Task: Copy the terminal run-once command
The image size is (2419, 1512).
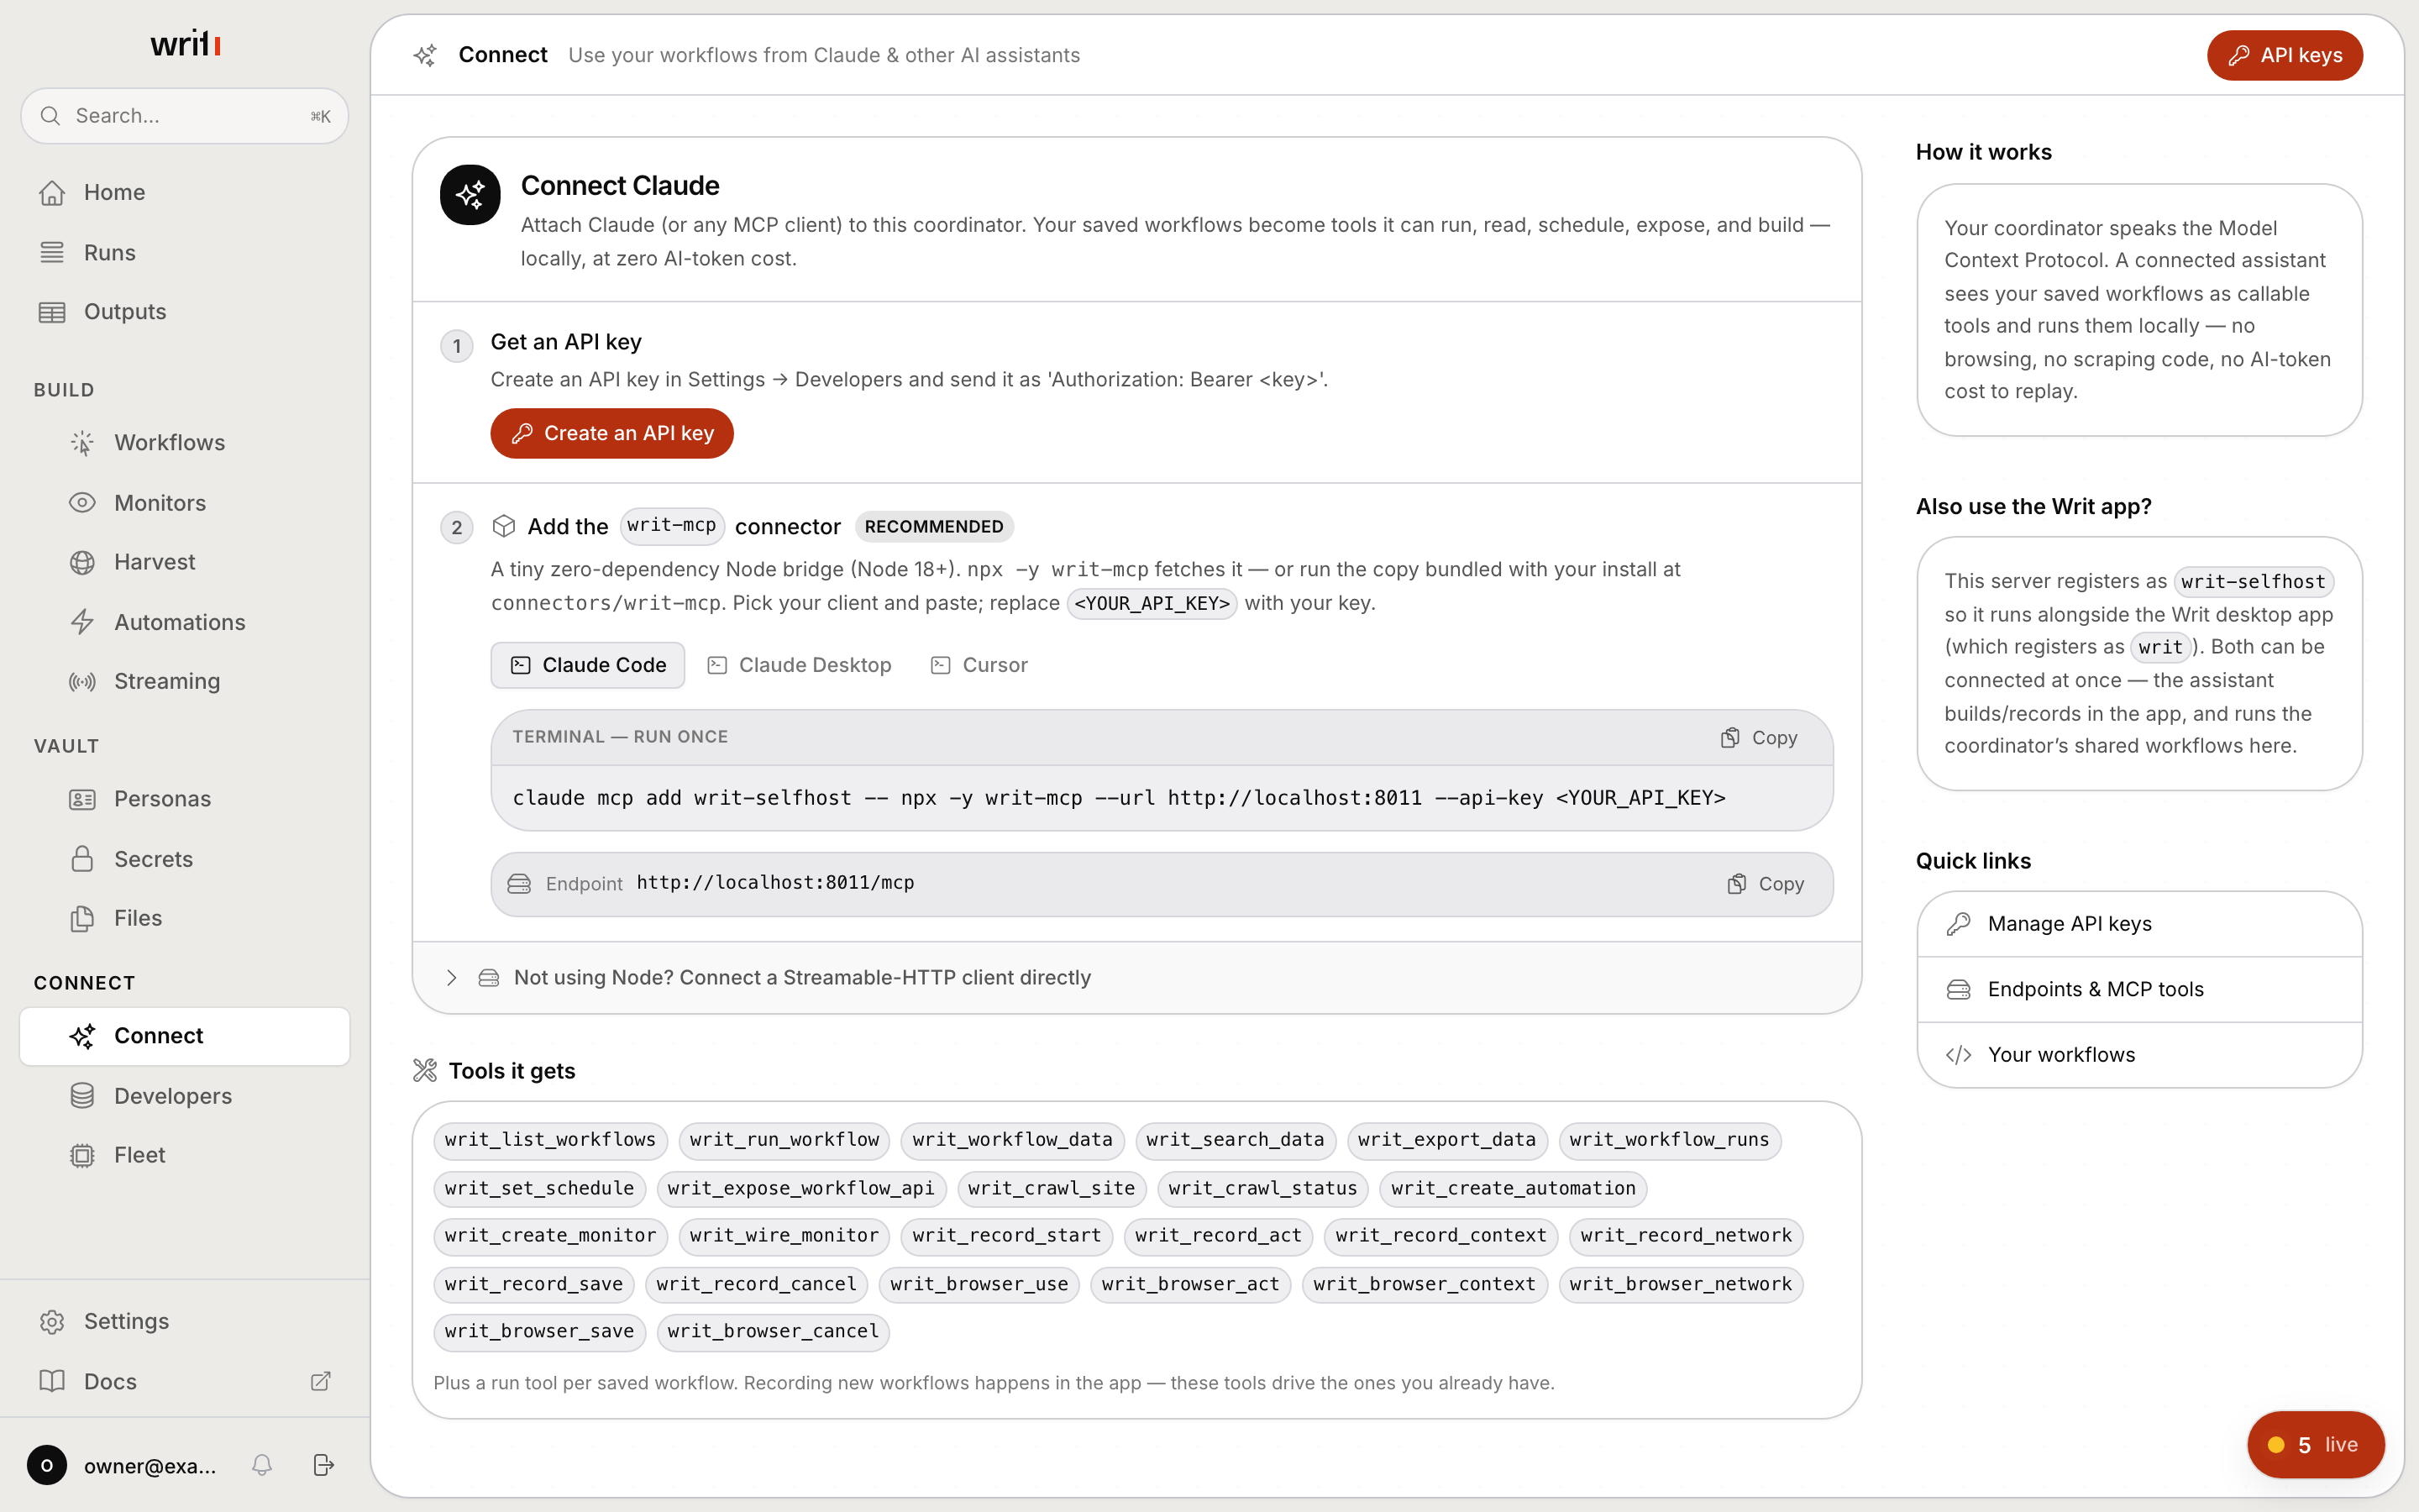Action: click(x=1760, y=738)
